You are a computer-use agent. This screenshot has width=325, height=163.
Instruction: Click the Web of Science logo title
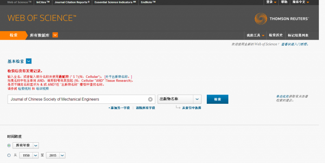(x=42, y=18)
